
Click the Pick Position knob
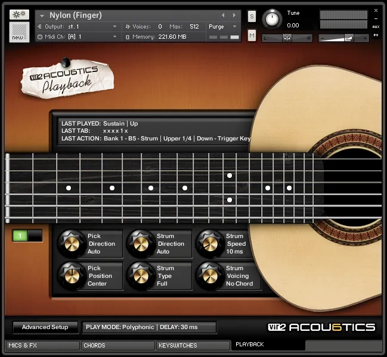click(72, 275)
